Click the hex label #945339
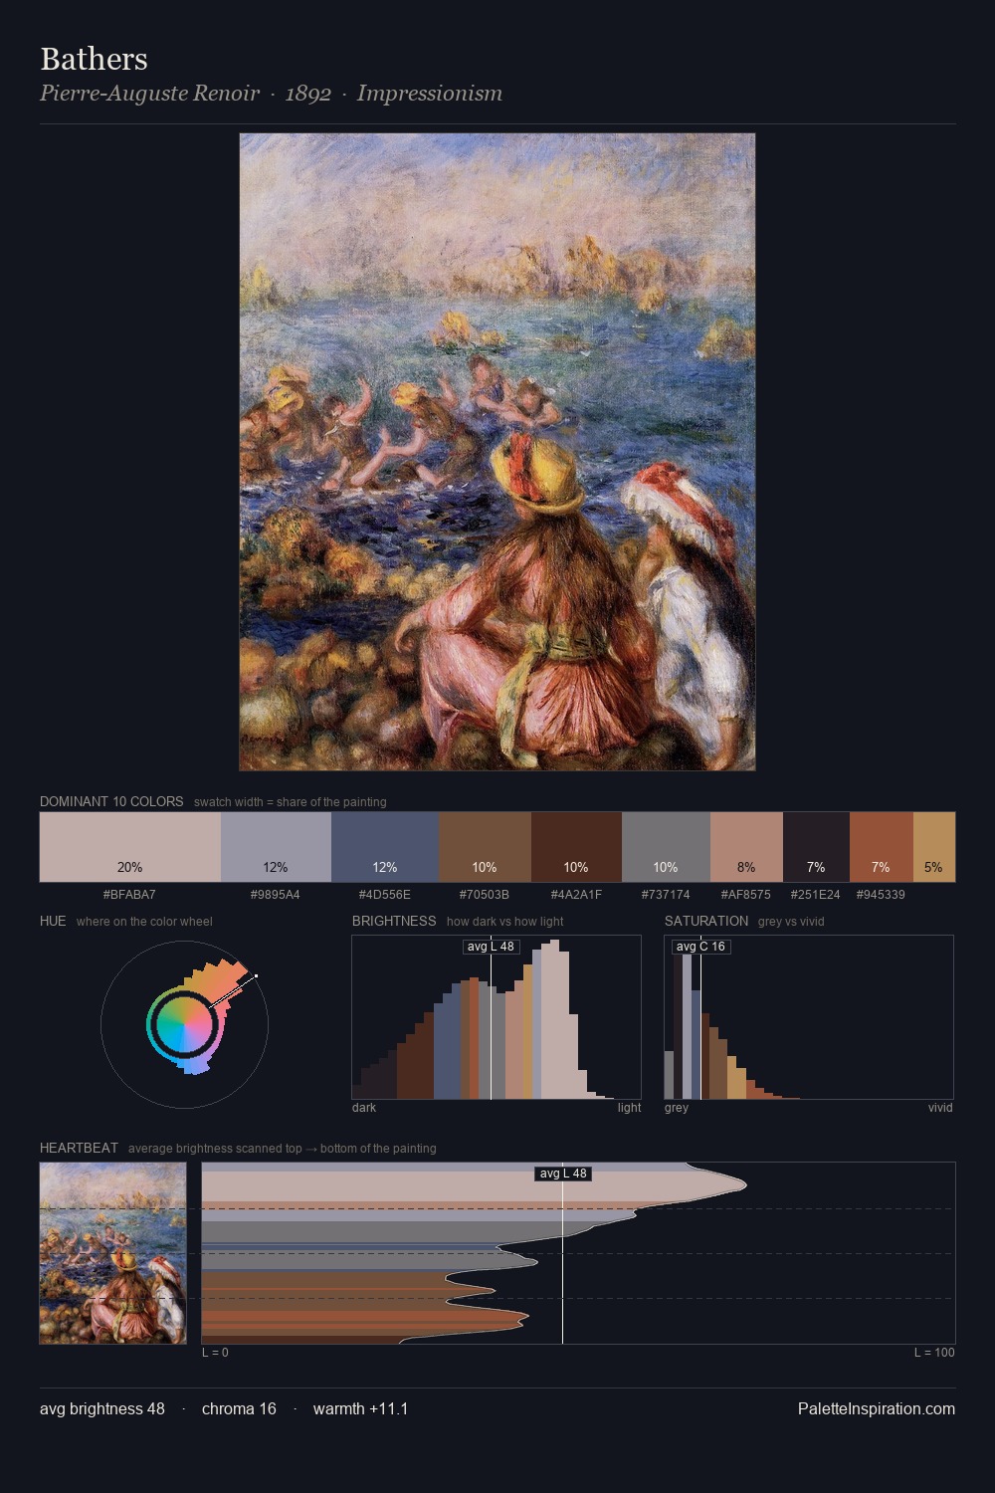 click(x=881, y=895)
